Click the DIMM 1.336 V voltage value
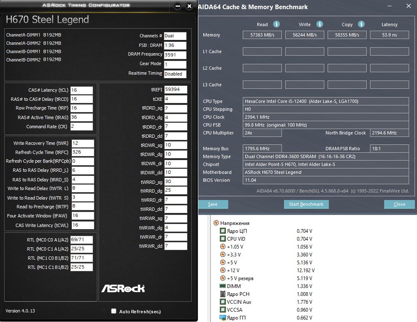The height and width of the screenshot is (322, 417). click(x=304, y=286)
